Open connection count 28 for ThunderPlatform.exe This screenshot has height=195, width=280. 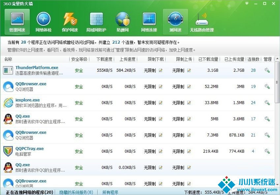253,70
